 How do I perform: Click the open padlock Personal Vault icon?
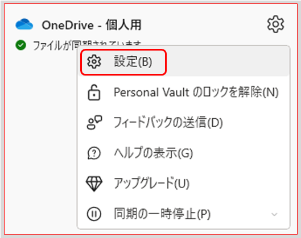coord(94,93)
